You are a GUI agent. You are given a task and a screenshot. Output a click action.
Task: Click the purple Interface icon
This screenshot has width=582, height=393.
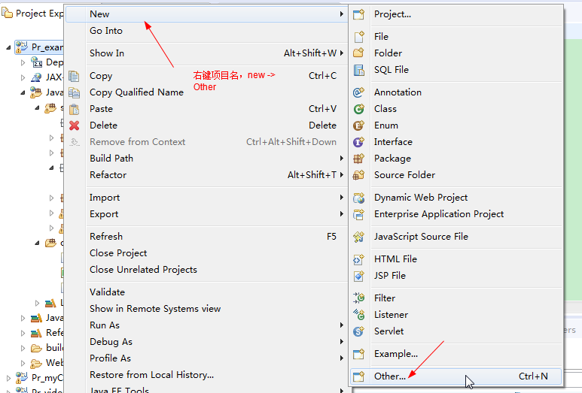coord(358,142)
